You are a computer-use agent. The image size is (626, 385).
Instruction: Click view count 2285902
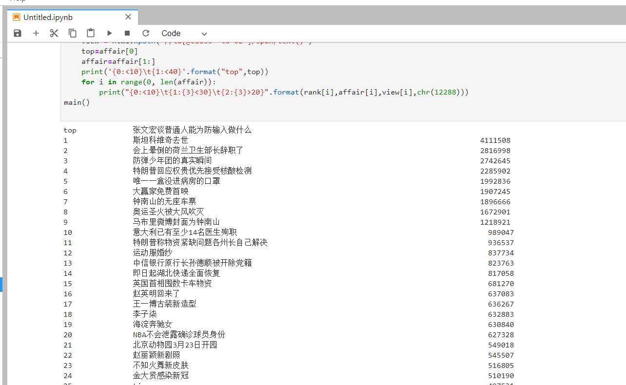(x=495, y=171)
